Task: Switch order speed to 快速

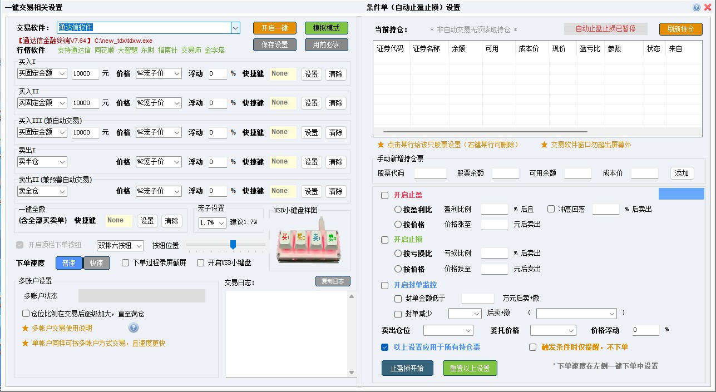Action: [x=97, y=263]
